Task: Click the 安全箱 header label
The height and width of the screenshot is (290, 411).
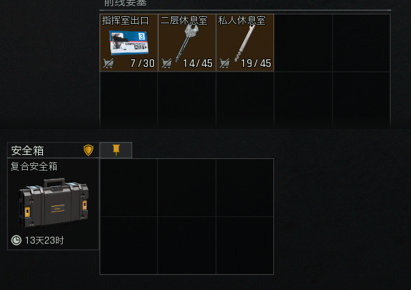Action: (27, 151)
